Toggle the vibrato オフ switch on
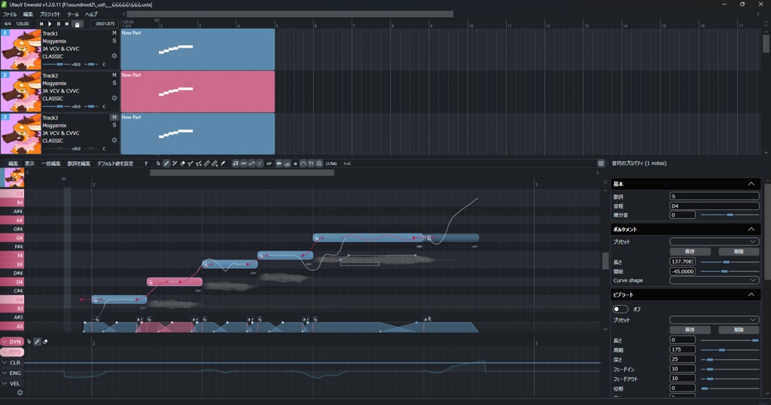Viewport: 771px width, 405px height. (620, 309)
